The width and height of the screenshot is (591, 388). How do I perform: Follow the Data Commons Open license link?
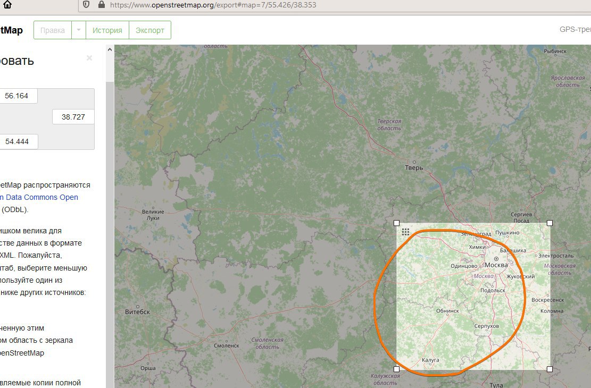pyautogui.click(x=39, y=197)
